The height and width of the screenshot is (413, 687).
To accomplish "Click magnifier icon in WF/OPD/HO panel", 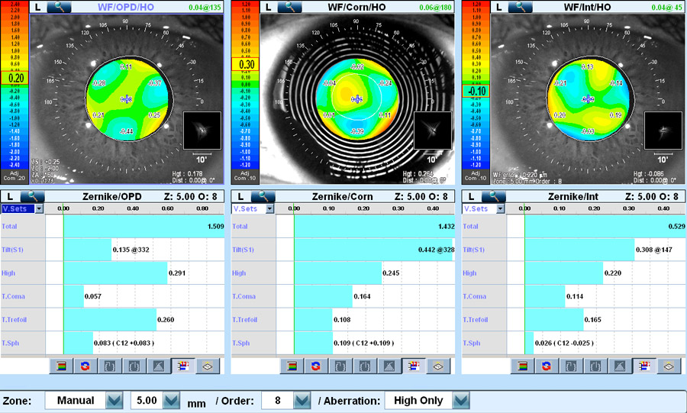I will coord(59,6).
